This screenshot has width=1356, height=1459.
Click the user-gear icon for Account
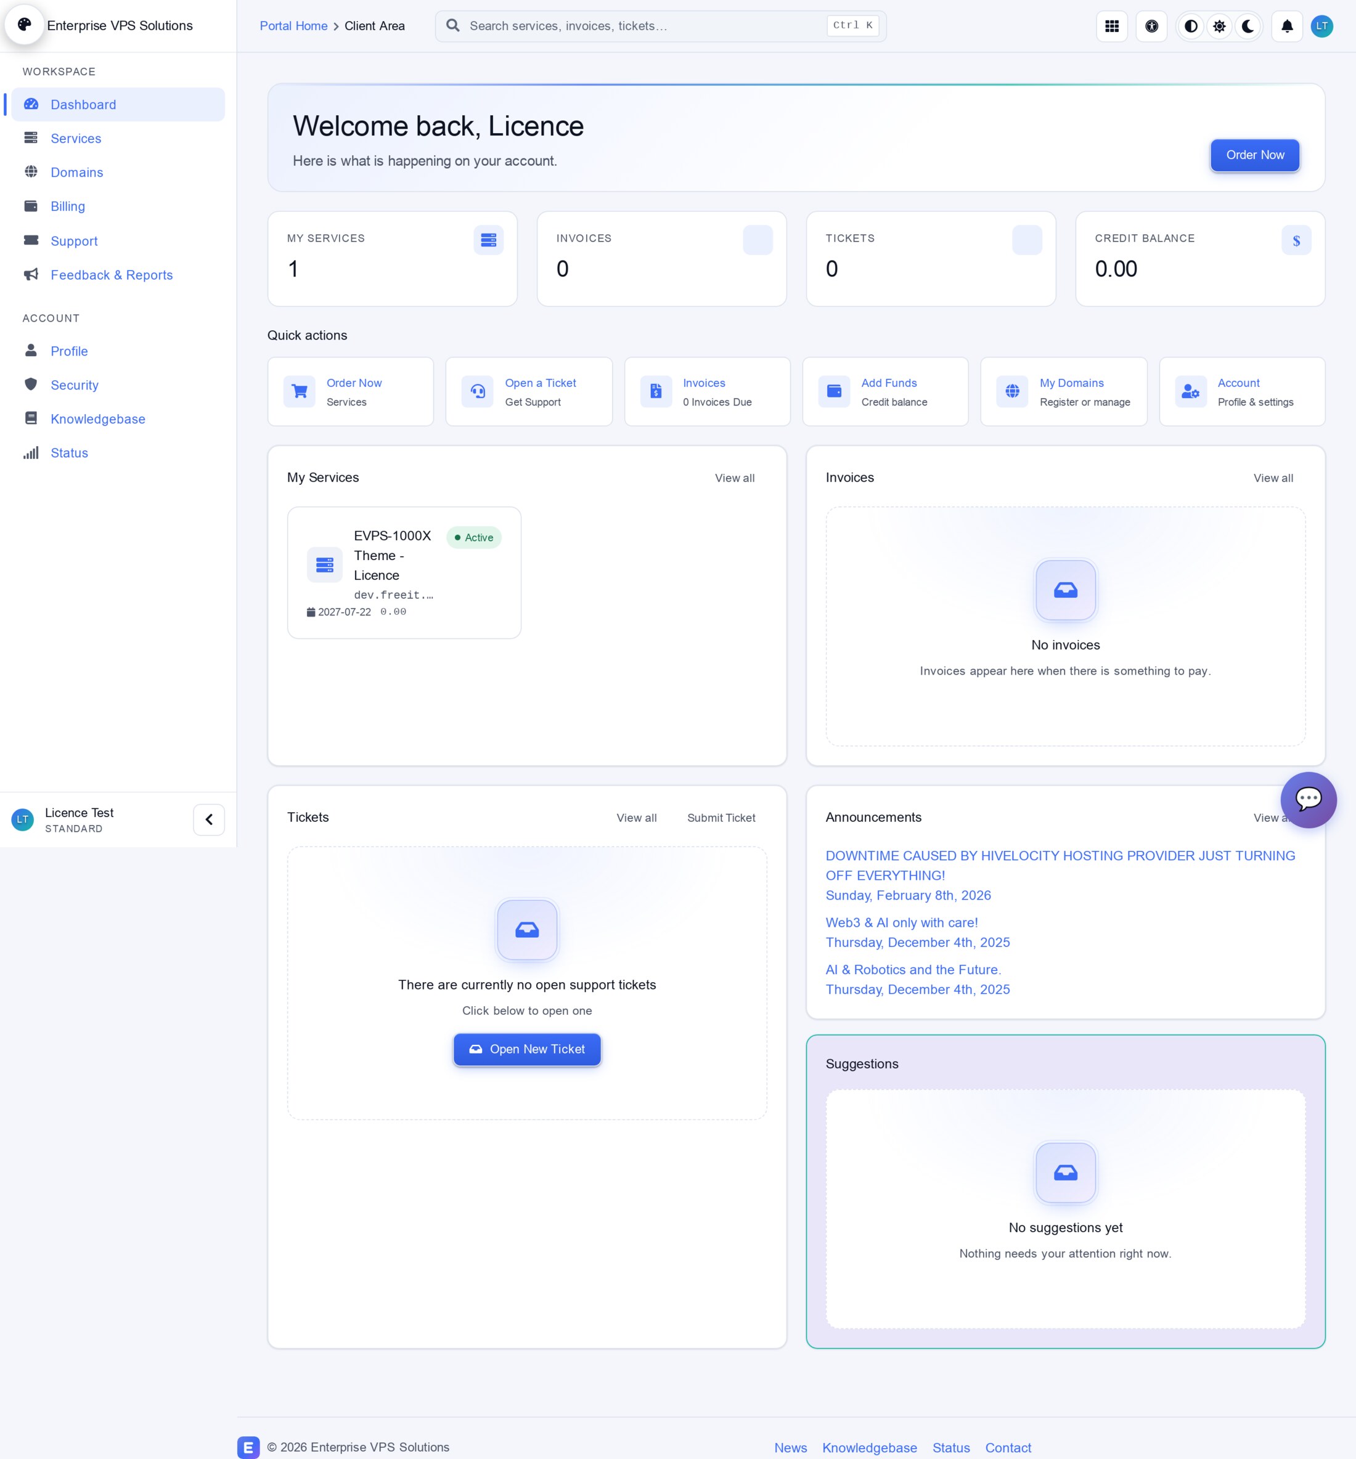point(1190,392)
